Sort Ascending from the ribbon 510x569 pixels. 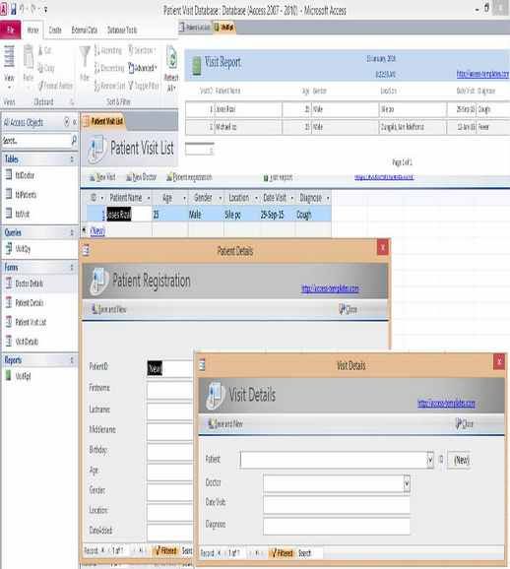point(108,50)
